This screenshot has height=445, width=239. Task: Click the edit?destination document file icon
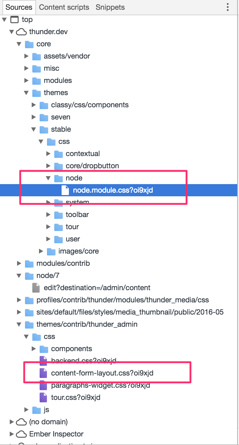click(36, 288)
